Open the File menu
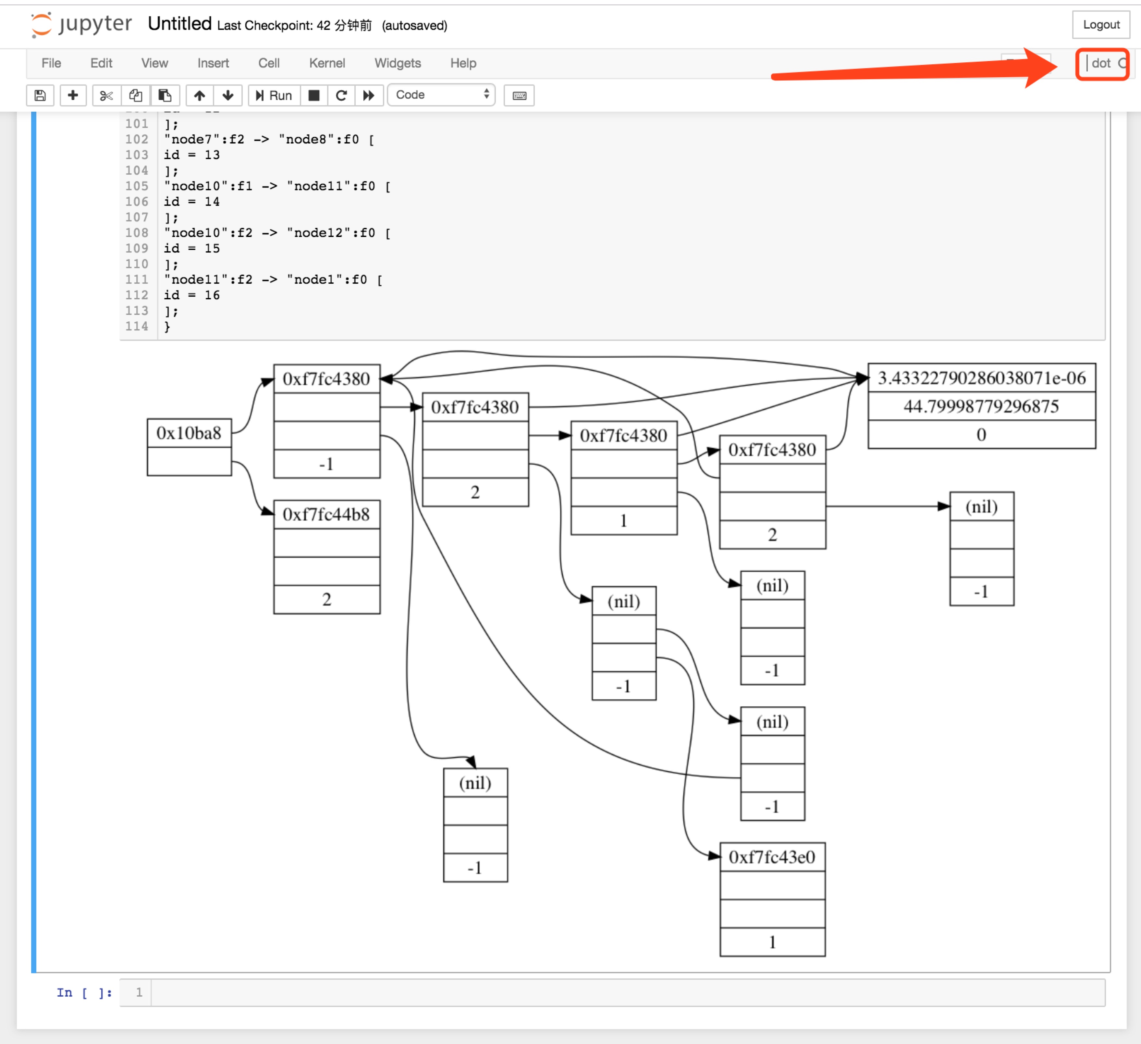This screenshot has height=1044, width=1141. (51, 63)
